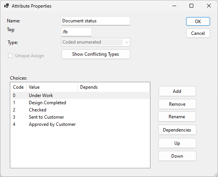Click the Rename button
Image resolution: width=218 pixels, height=177 pixels.
[x=177, y=117]
